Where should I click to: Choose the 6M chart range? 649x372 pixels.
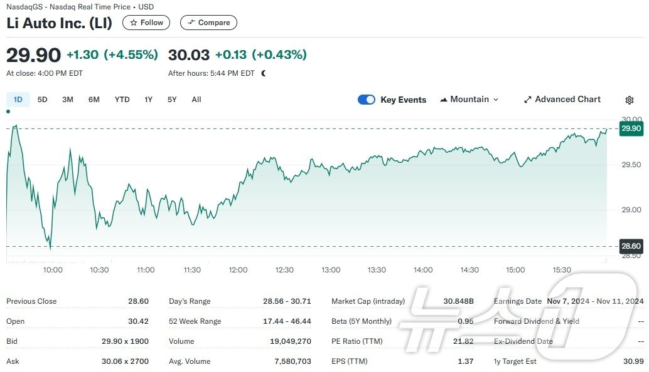tap(94, 100)
